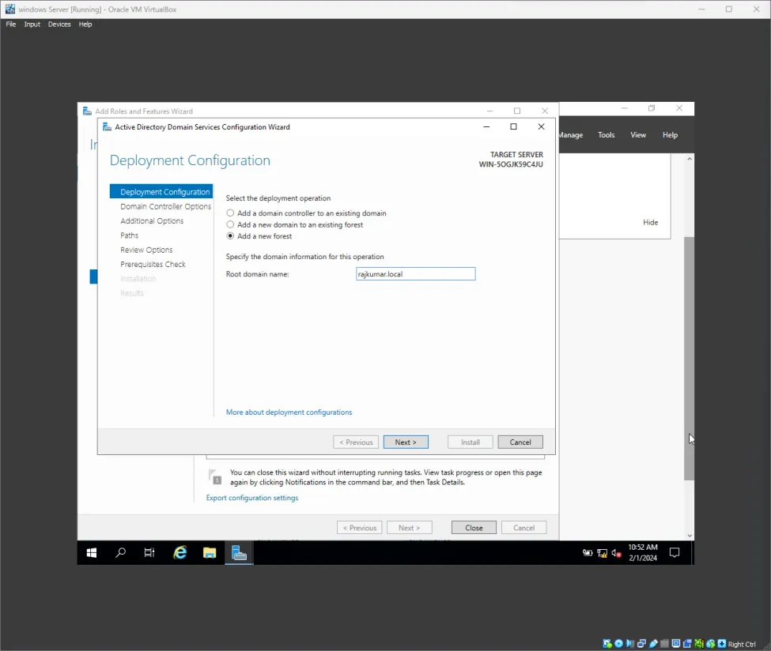Click VirtualBox optical drive indicator
Viewport: 771px width, 651px height.
tap(618, 644)
